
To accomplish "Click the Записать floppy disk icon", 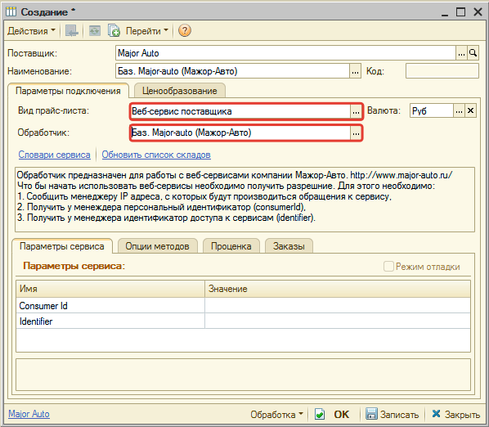I will [x=371, y=414].
